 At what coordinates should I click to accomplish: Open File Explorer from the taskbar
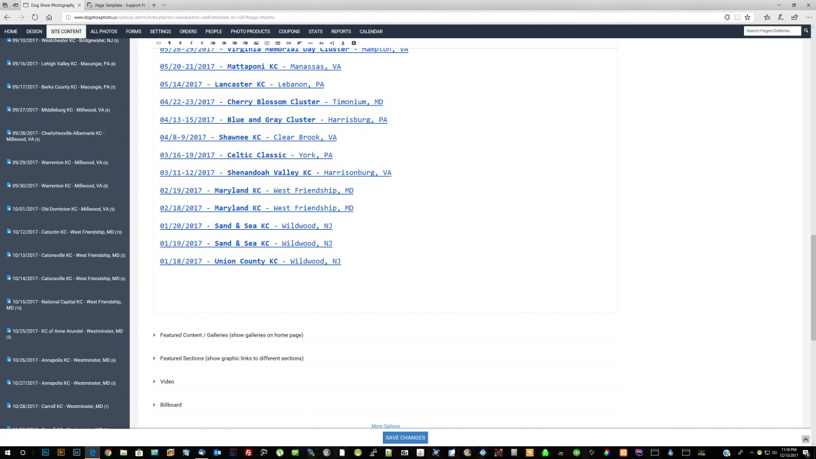[124, 452]
